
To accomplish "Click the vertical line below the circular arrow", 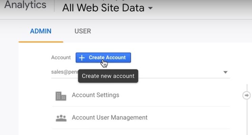I will click(x=246, y=118).
